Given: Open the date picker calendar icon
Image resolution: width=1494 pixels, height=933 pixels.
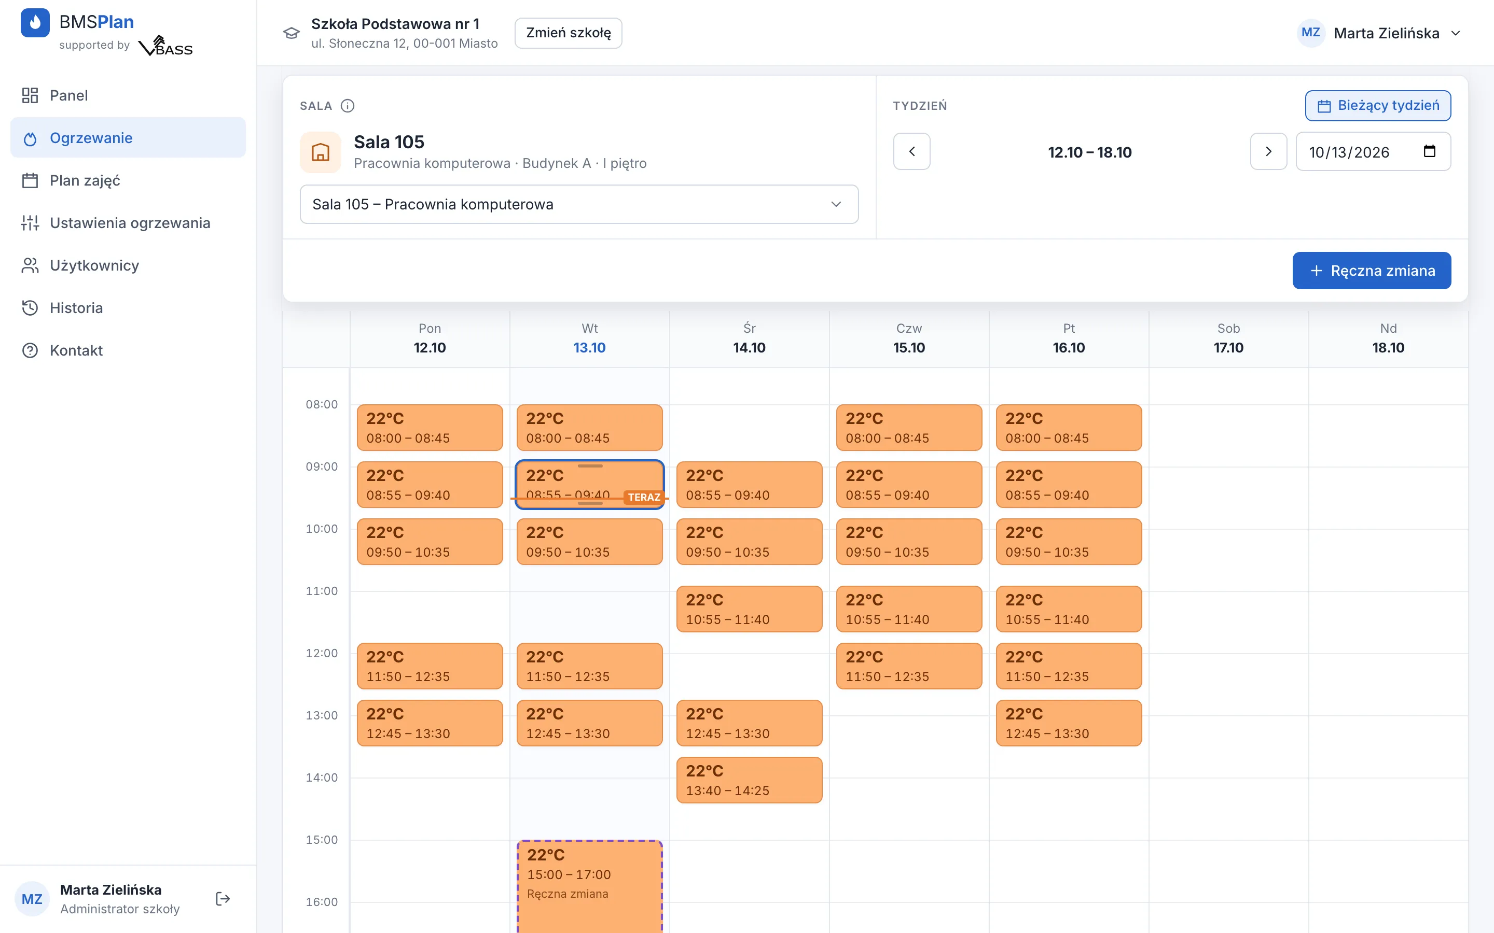Looking at the screenshot, I should point(1429,151).
